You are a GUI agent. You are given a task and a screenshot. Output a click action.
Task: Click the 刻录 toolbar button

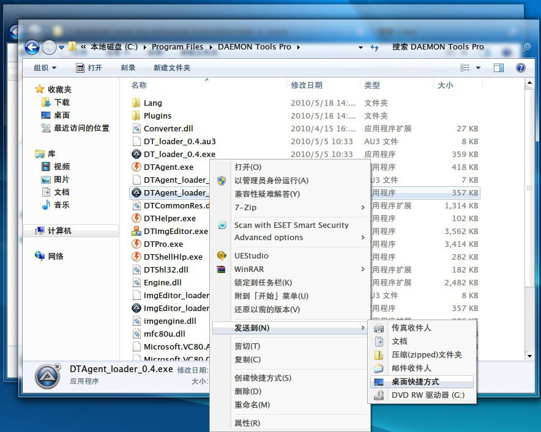pos(128,68)
